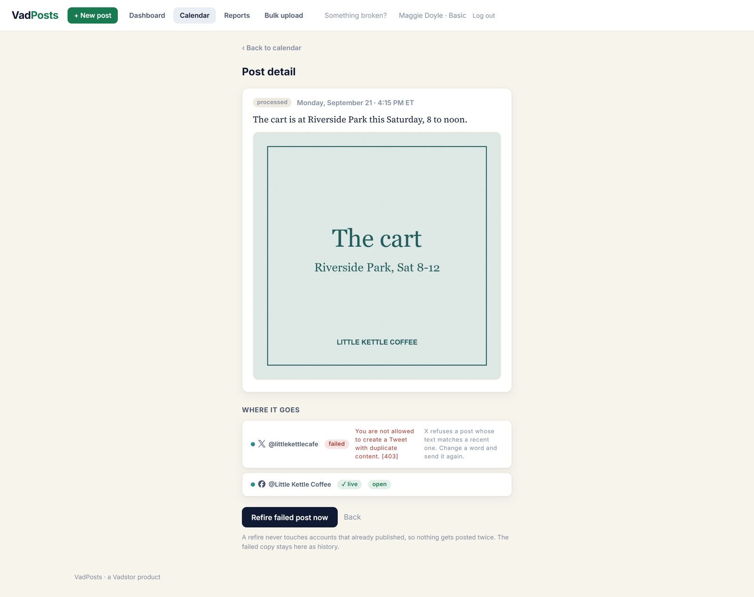Click the duplicate content [403] error message
Image resolution: width=754 pixels, height=597 pixels.
(385, 444)
